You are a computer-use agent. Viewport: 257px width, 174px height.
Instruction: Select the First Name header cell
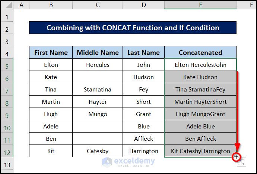[x=51, y=53]
